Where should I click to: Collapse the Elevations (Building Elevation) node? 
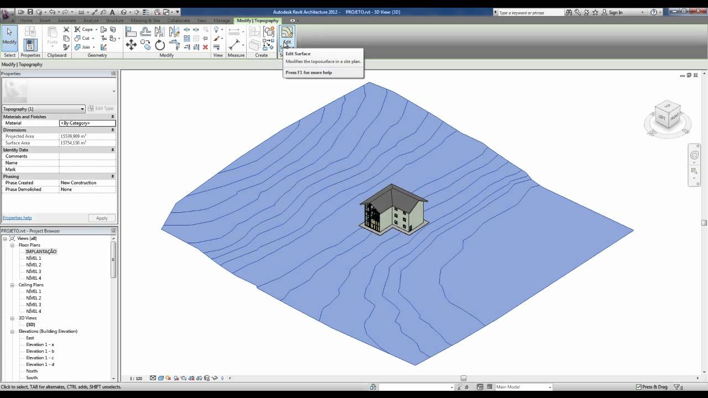click(x=12, y=331)
